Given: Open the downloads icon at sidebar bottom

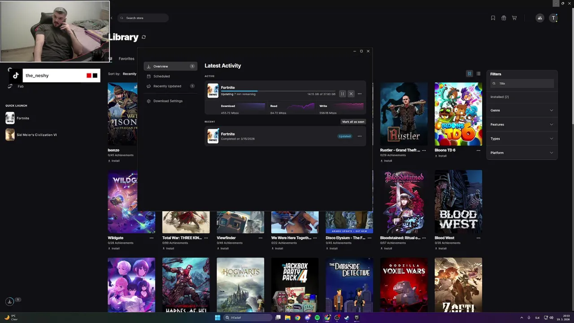Looking at the screenshot, I should tap(9, 301).
